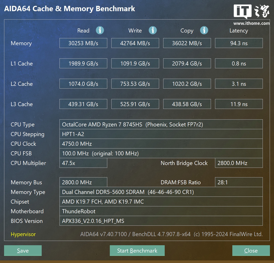Click the Save button

pyautogui.click(x=23, y=251)
